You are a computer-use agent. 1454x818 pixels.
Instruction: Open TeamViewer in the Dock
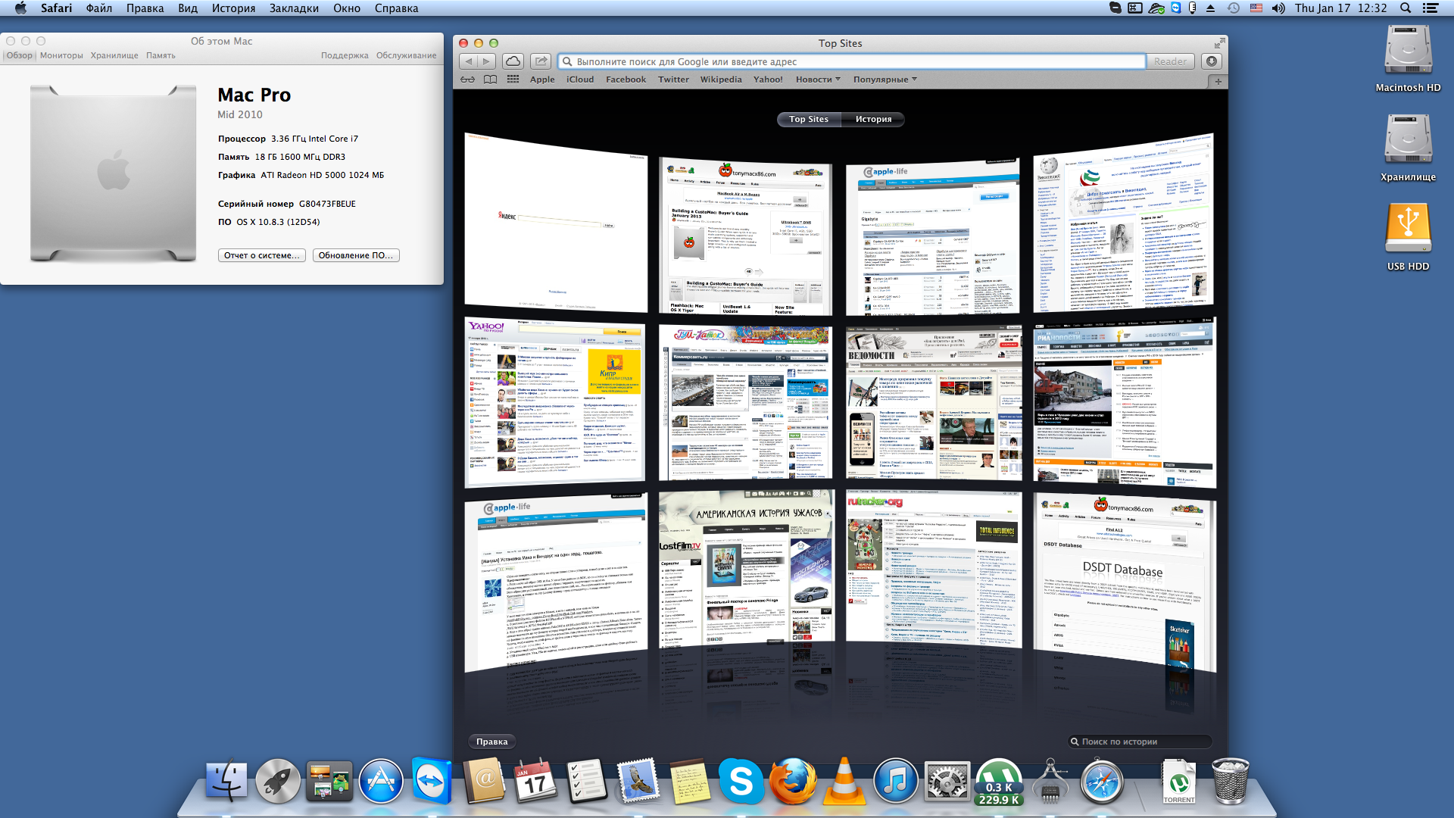pyautogui.click(x=432, y=781)
